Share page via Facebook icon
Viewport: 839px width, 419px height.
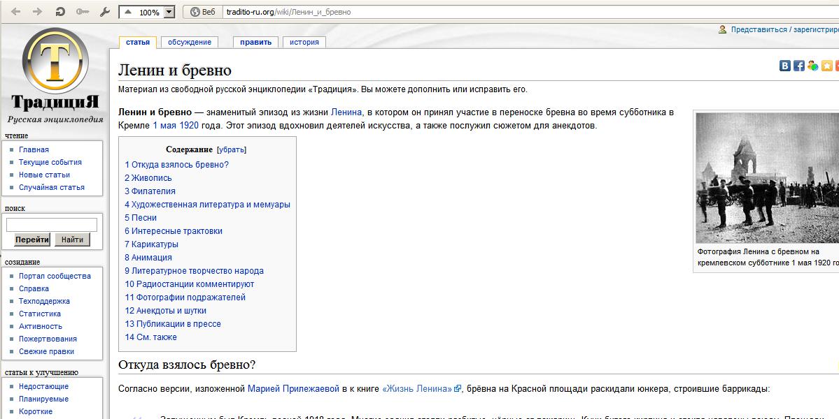point(798,66)
